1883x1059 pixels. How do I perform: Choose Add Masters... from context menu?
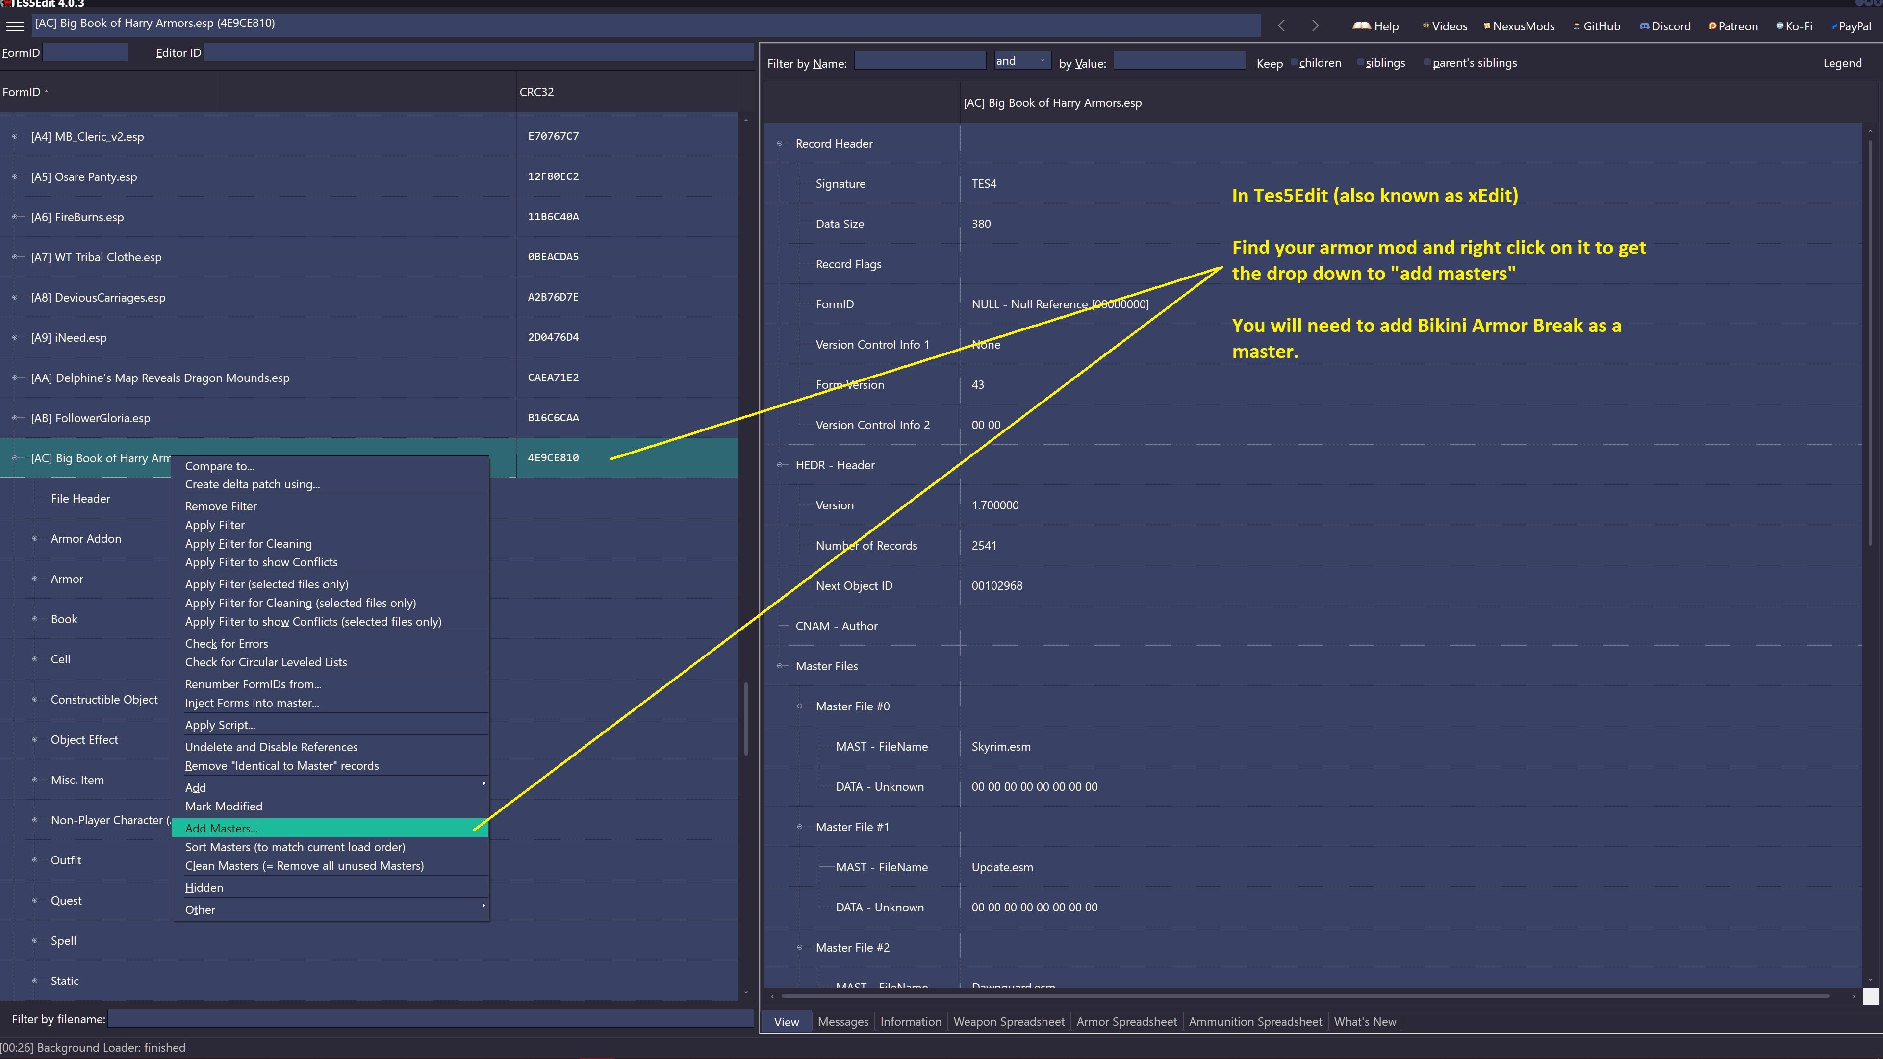tap(222, 828)
